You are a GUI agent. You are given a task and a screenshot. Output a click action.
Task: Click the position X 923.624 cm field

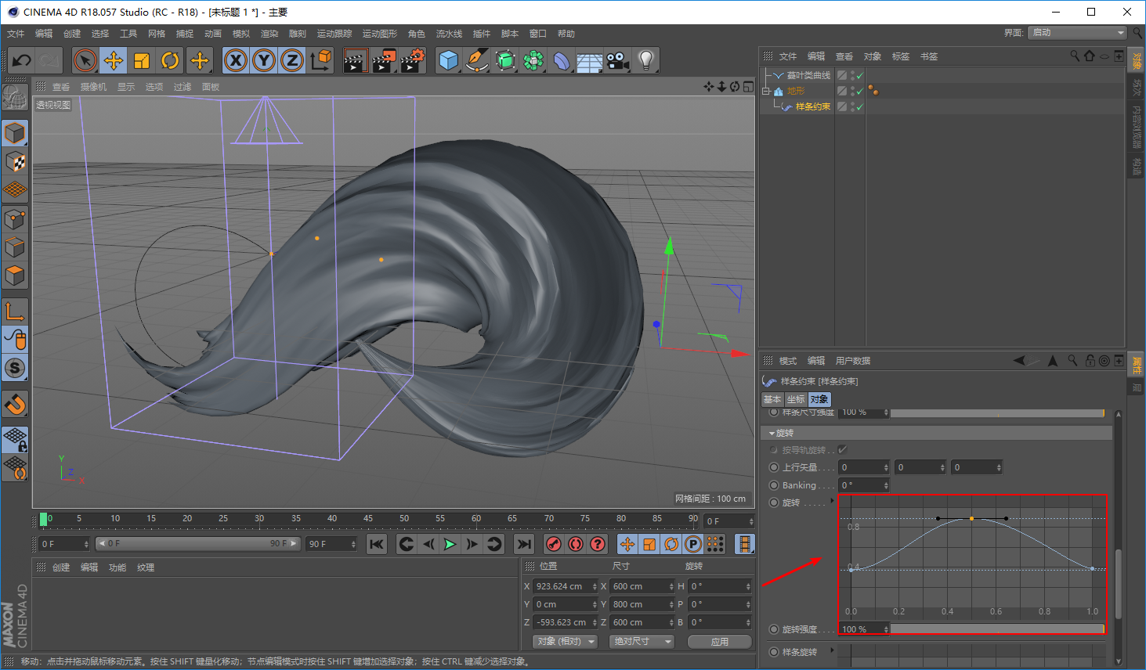[566, 586]
